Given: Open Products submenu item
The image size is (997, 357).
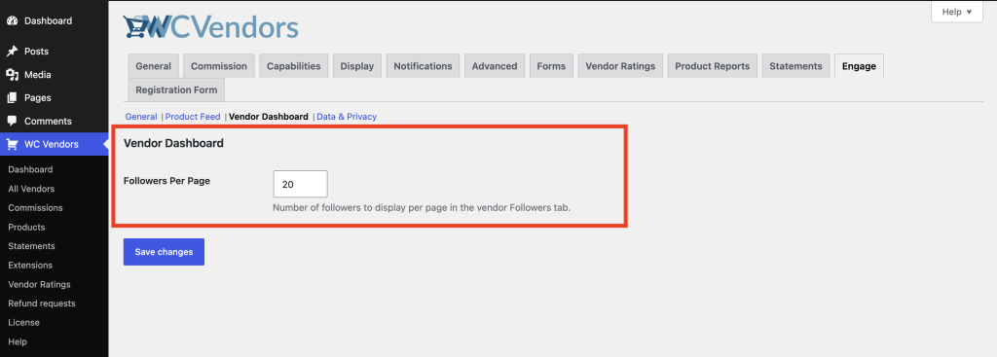Looking at the screenshot, I should coord(26,227).
